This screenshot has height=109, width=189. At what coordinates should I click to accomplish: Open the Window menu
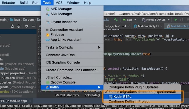(73, 3)
